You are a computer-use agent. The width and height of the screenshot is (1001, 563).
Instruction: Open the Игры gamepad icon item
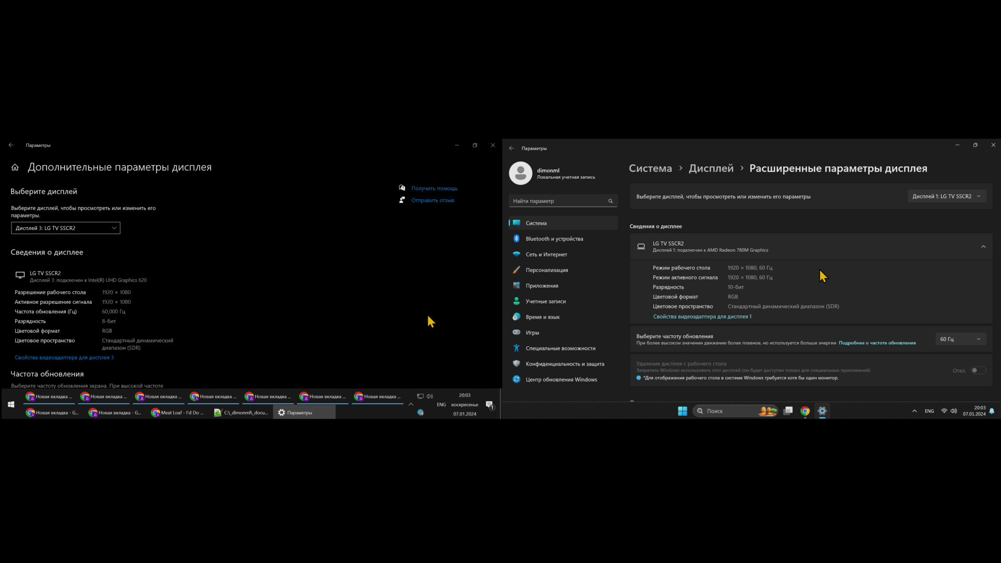tap(516, 333)
